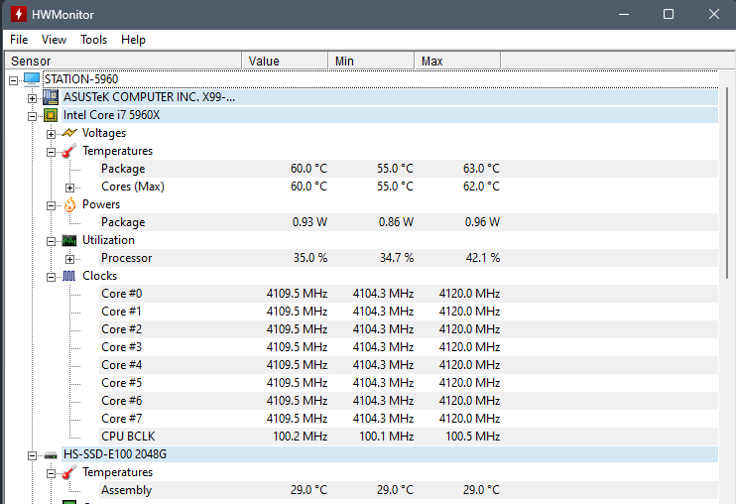Image resolution: width=736 pixels, height=504 pixels.
Task: Click the Clocks waveform icon
Action: [69, 276]
